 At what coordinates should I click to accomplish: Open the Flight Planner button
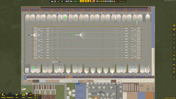pos(170,98)
